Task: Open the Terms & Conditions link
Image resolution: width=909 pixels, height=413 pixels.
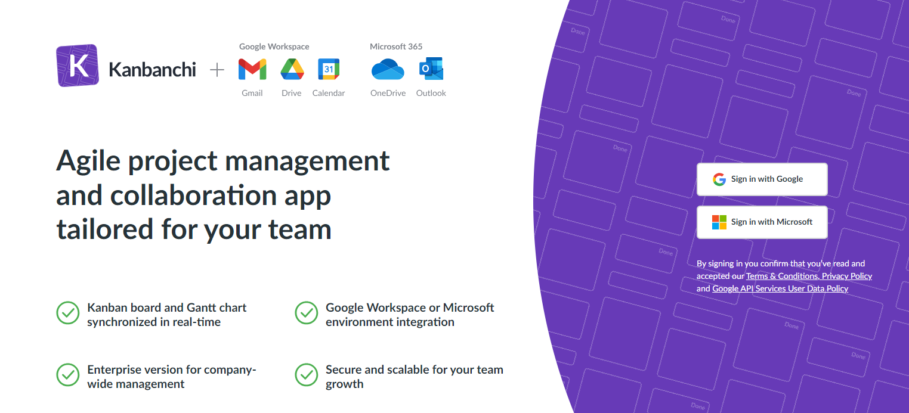Action: coord(782,276)
